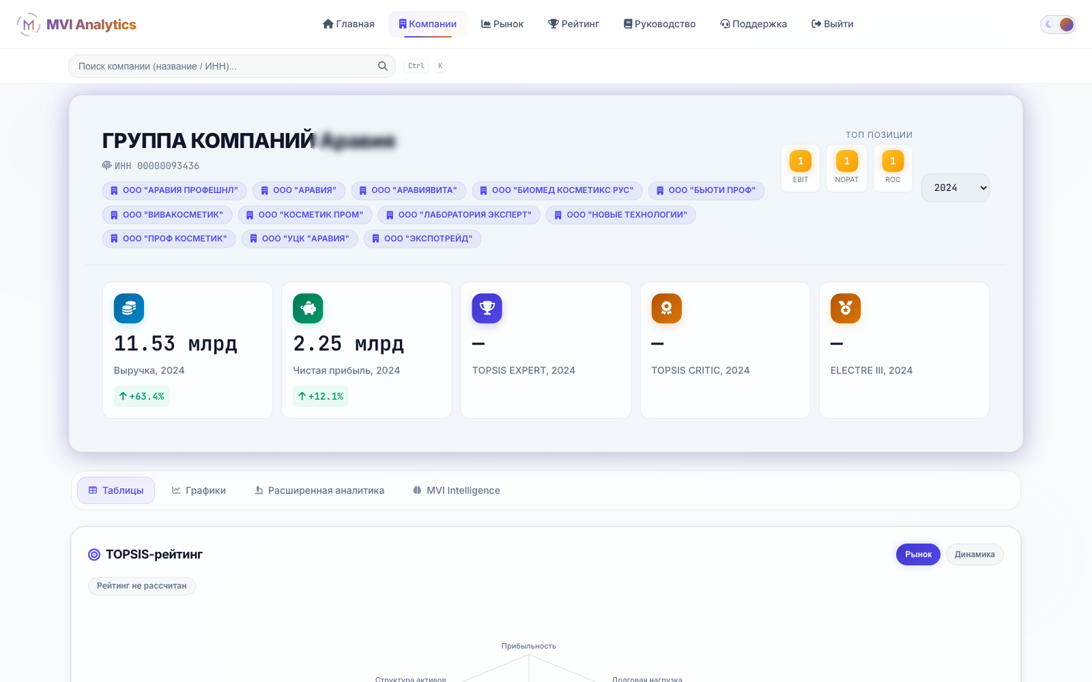Click the ELECTRE III medal icon
The image size is (1092, 682).
coord(846,308)
